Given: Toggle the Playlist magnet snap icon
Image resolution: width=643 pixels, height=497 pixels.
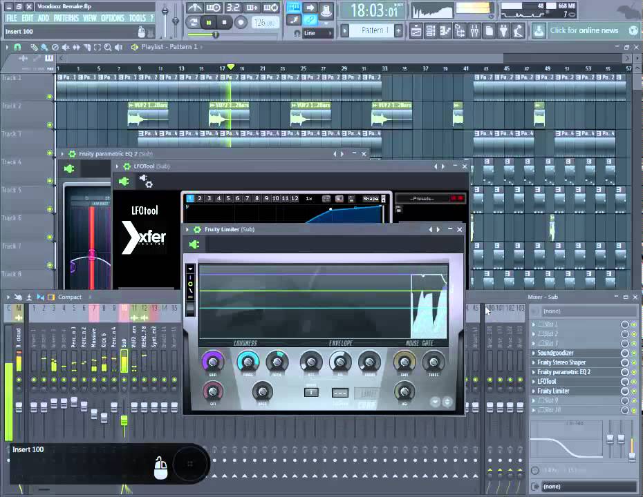Looking at the screenshot, I should coord(17,47).
